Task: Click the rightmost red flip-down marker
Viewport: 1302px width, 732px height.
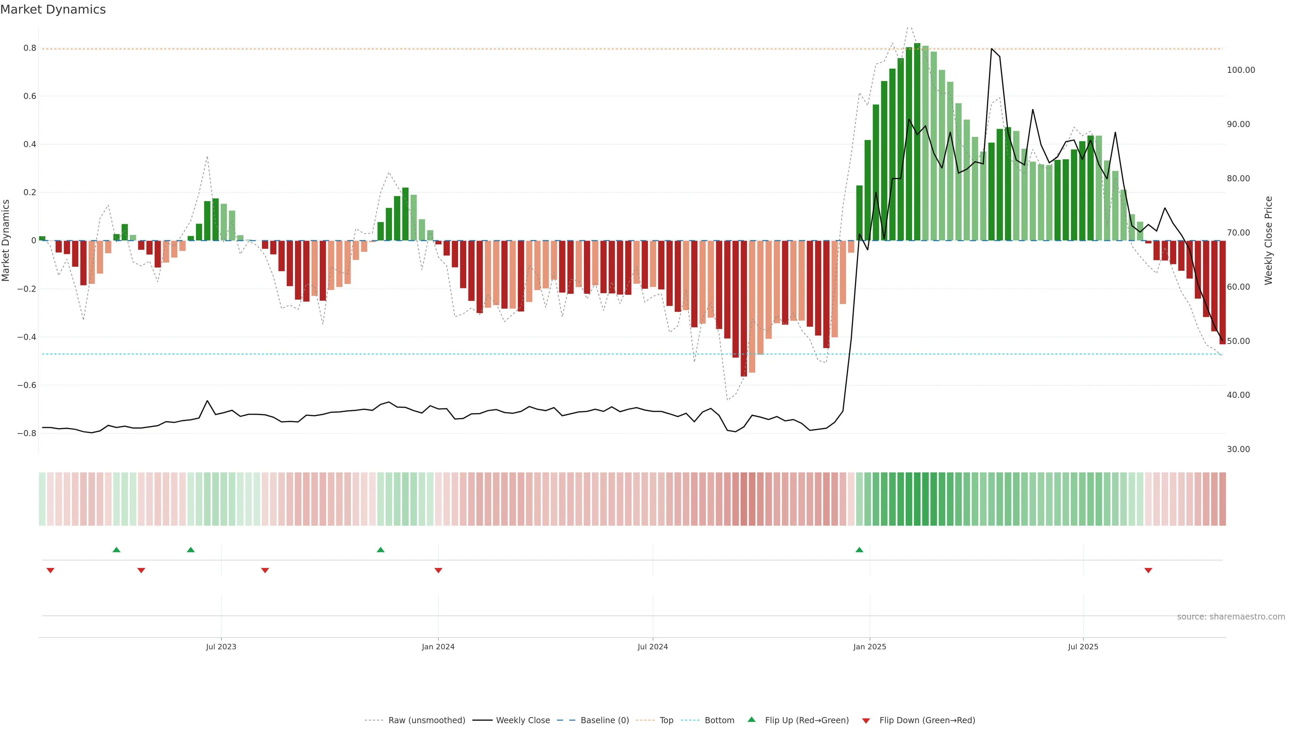Action: [1148, 570]
